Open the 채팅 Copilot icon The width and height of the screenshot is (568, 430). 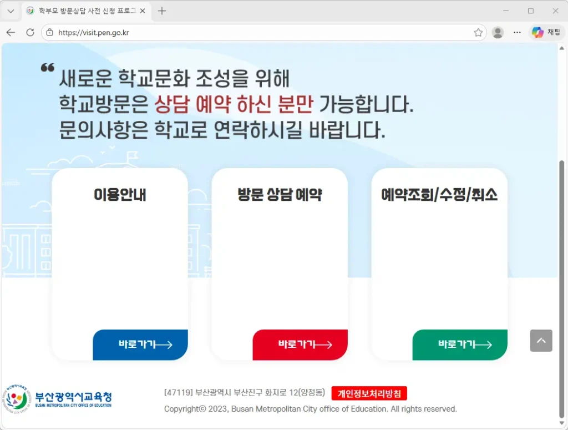546,32
